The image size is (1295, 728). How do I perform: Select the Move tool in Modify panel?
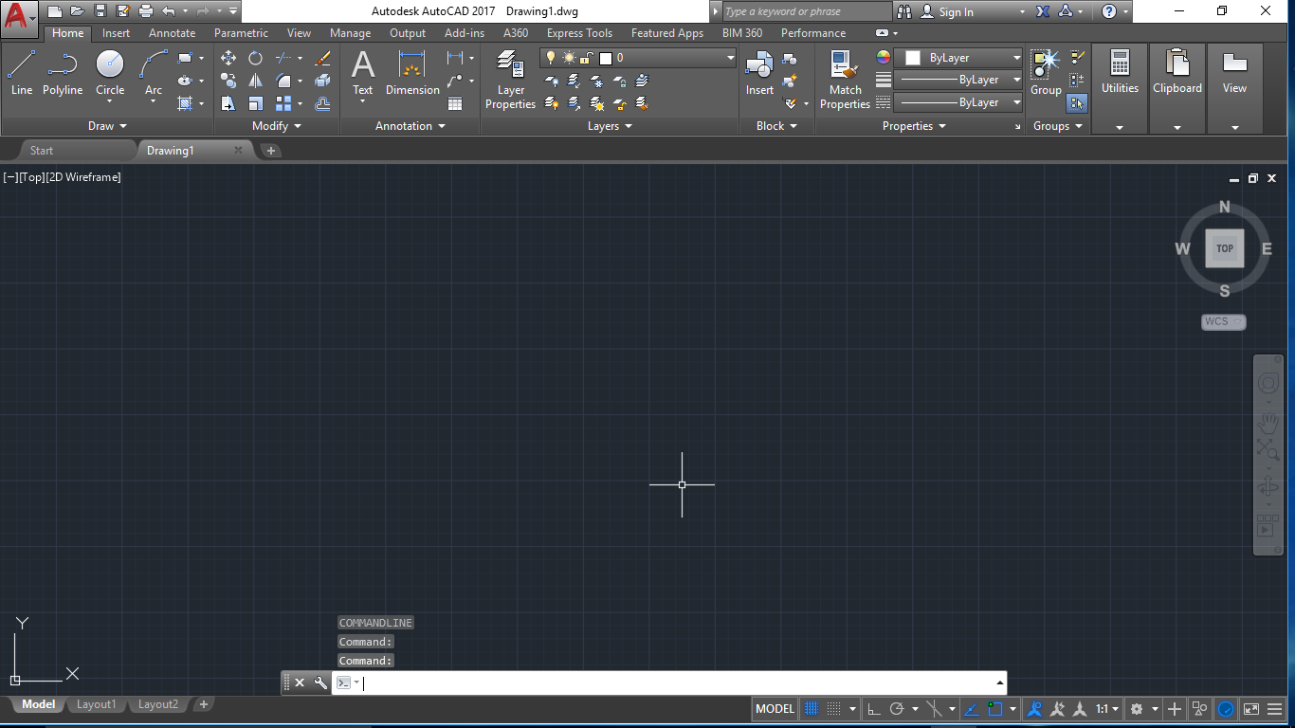click(x=228, y=58)
